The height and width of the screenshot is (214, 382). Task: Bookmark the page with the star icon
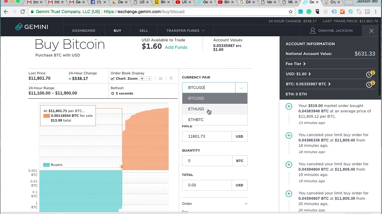tap(291, 12)
